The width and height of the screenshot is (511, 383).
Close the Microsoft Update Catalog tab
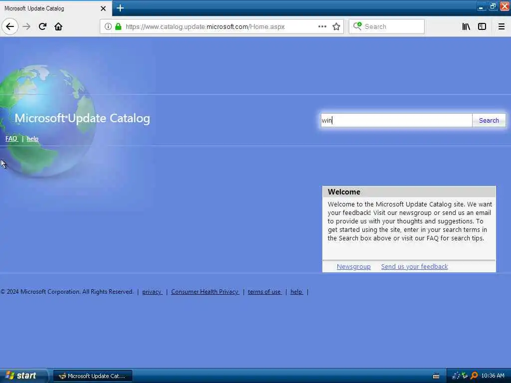pyautogui.click(x=103, y=8)
